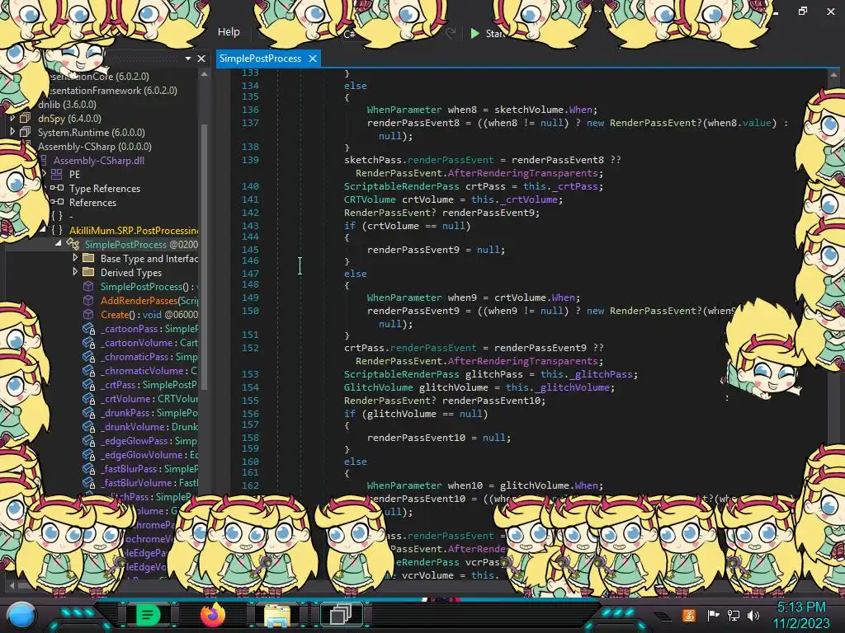Expand the dnSpy (6.4.0.0) tree node
This screenshot has height=633, width=845.
[x=12, y=118]
